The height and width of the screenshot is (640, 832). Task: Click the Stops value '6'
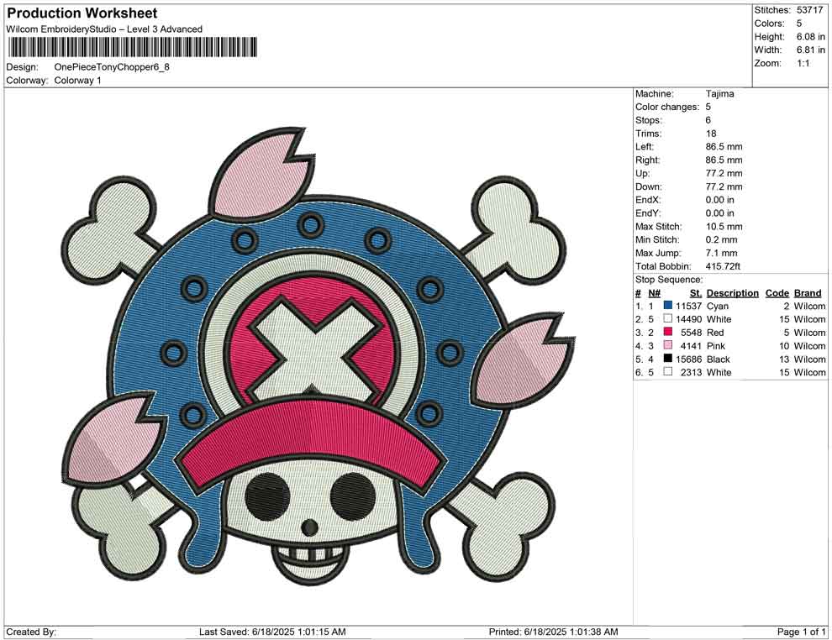[708, 120]
